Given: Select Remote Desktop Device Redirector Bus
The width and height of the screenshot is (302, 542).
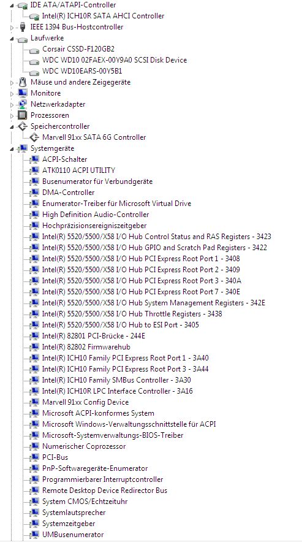Looking at the screenshot, I should (105, 490).
